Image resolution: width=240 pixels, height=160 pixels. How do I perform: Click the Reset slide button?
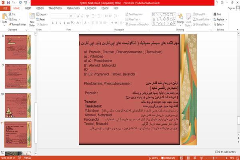click(x=41, y=20)
